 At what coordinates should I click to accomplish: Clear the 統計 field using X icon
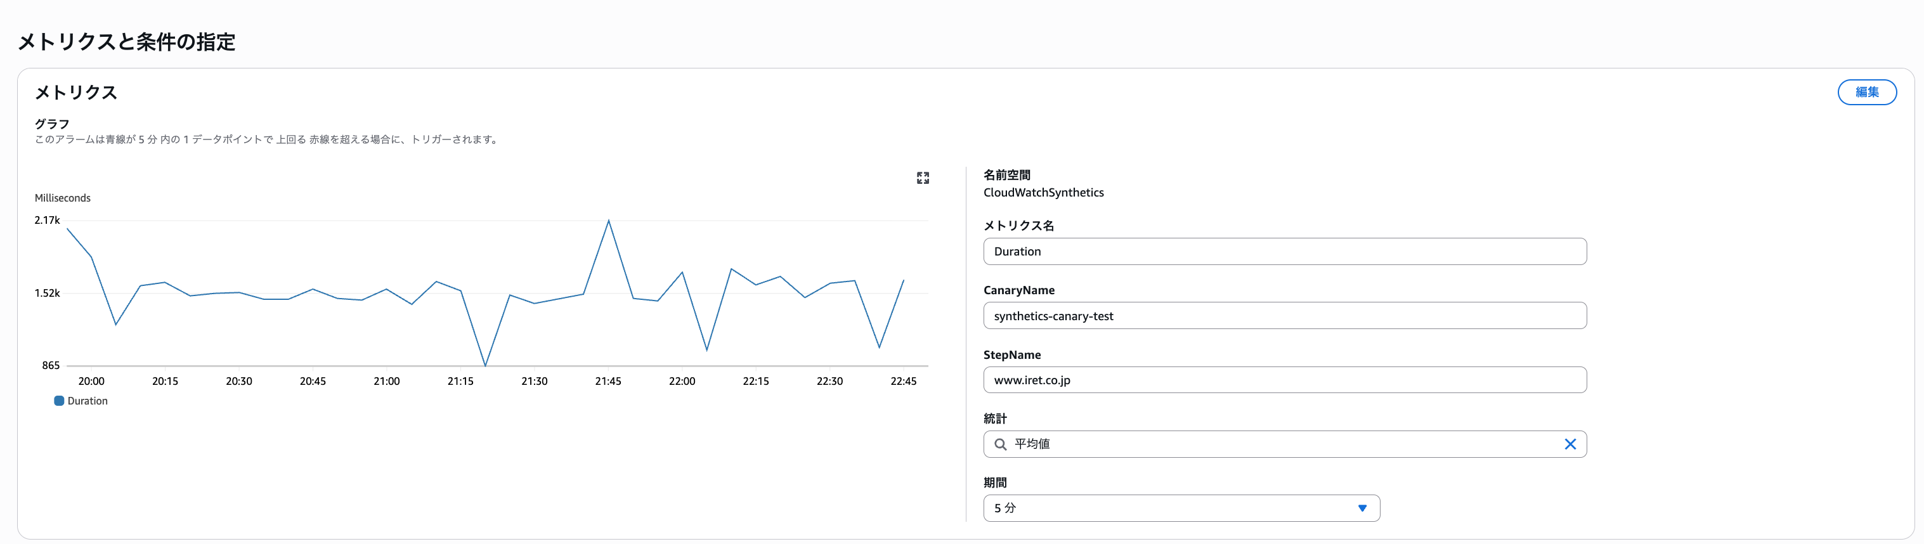pyautogui.click(x=1570, y=444)
